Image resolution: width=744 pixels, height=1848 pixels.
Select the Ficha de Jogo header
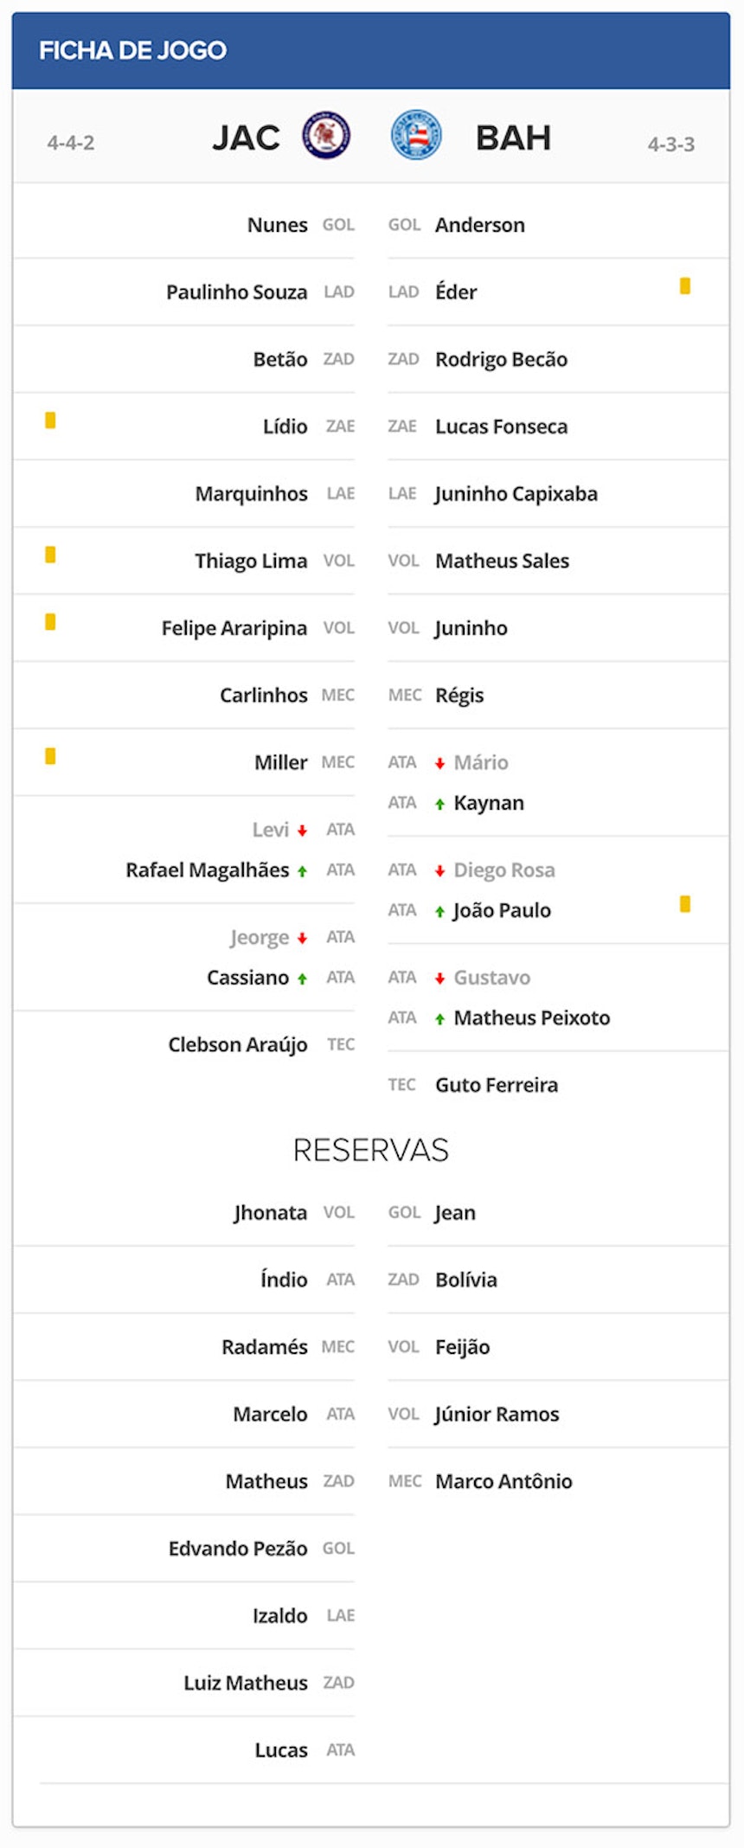(x=133, y=50)
